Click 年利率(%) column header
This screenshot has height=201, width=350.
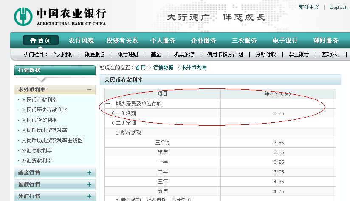click(278, 94)
